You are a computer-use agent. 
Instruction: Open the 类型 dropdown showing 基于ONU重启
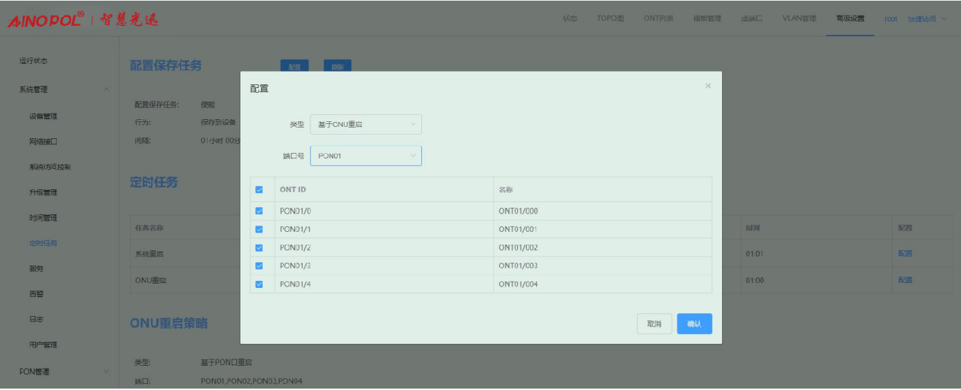point(366,125)
